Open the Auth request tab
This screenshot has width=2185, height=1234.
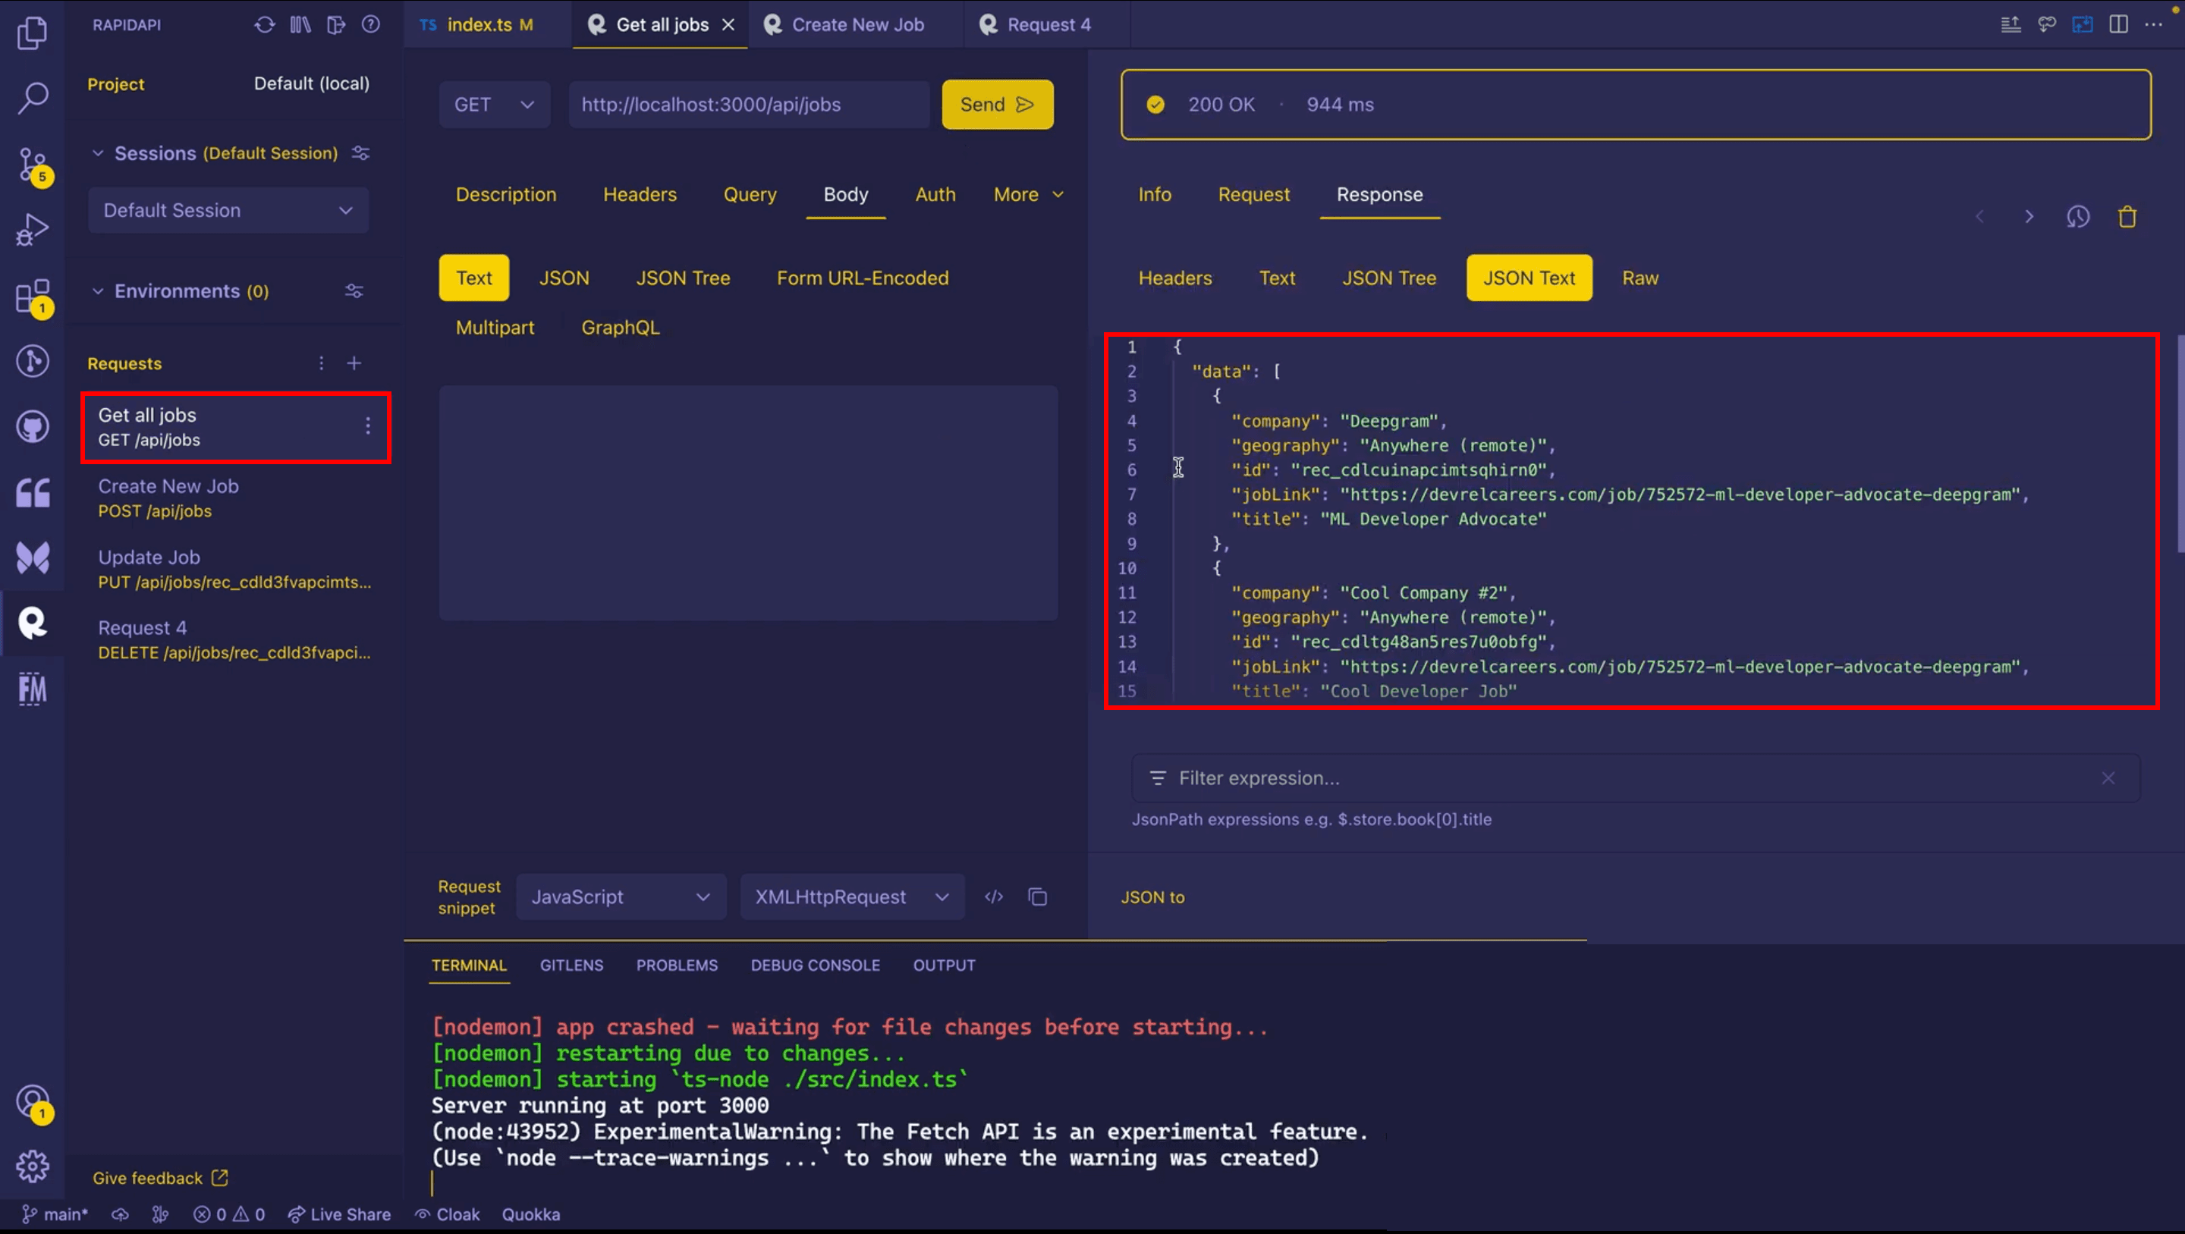pos(935,195)
